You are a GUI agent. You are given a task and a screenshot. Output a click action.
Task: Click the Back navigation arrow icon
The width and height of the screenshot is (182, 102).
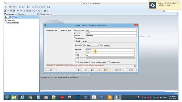(34, 10)
